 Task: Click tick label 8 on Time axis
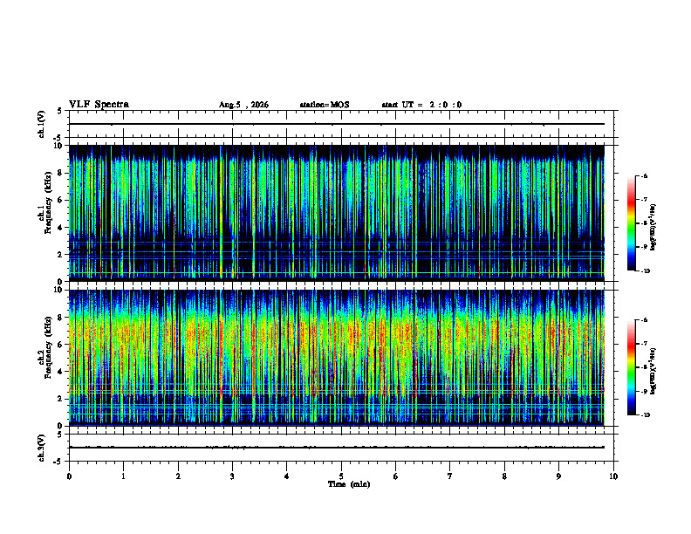(x=504, y=476)
